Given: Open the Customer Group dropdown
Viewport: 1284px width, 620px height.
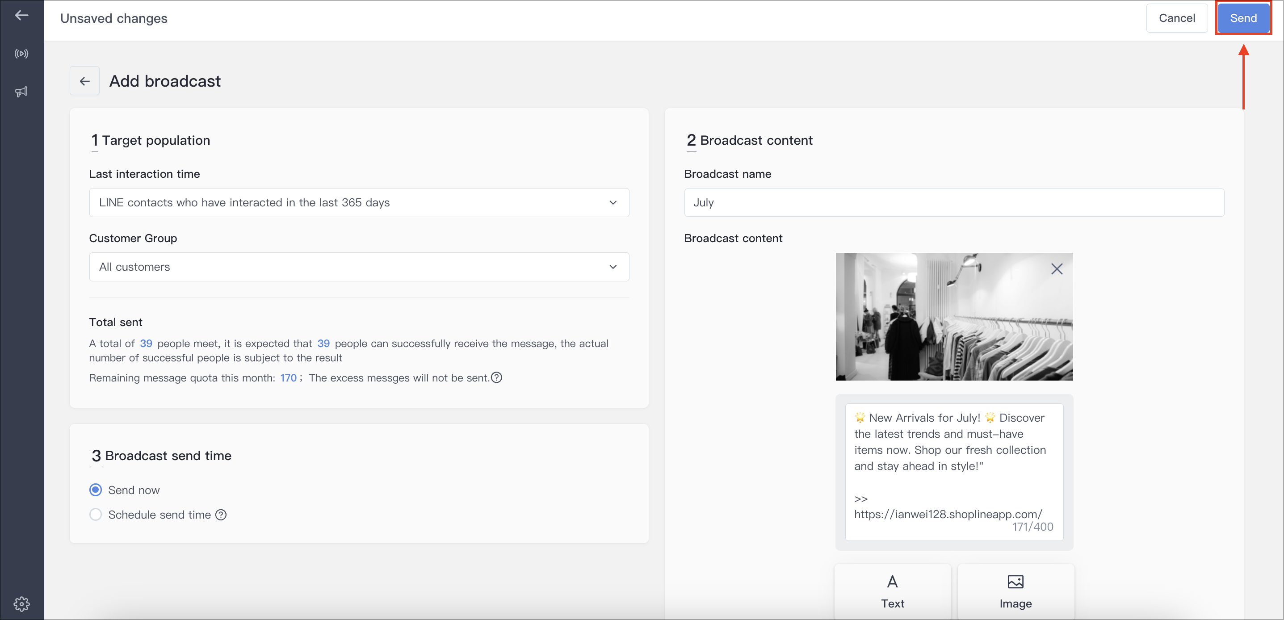Looking at the screenshot, I should click(x=359, y=267).
